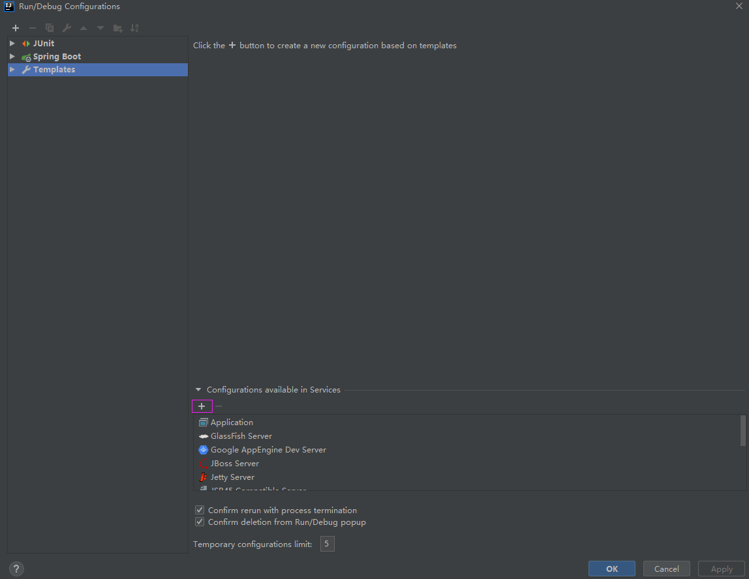Move configuration down with the down arrow
749x579 pixels.
[100, 28]
